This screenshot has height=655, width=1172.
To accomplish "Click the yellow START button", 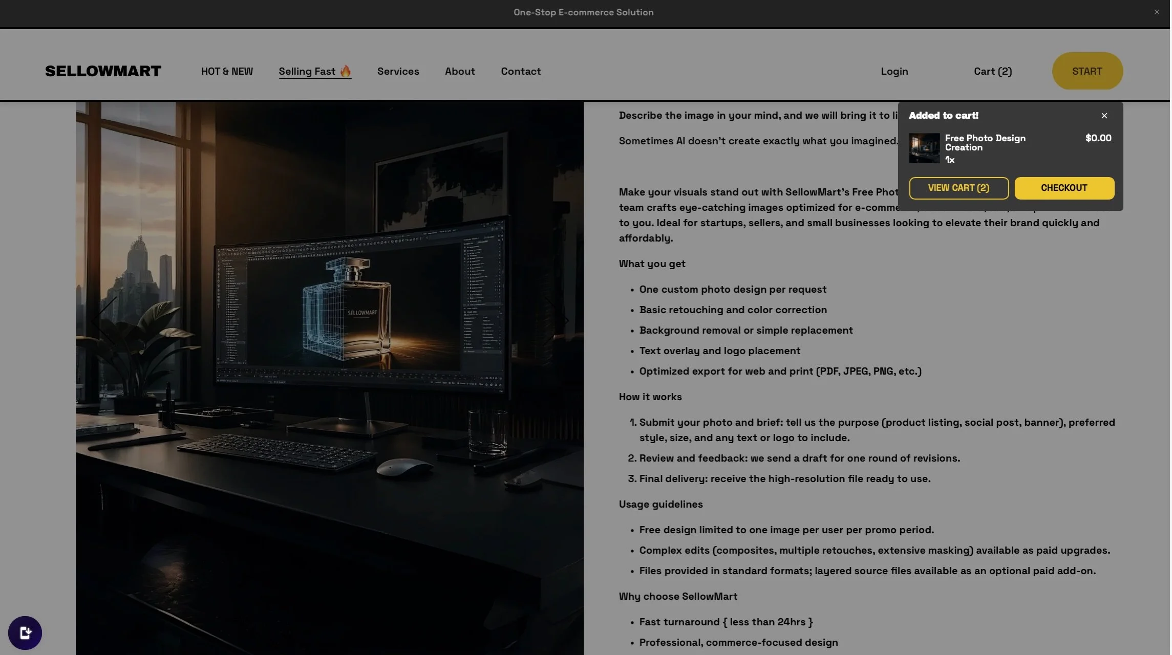I will click(1088, 71).
